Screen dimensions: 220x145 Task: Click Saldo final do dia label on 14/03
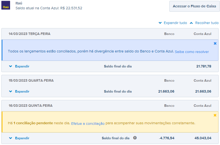click(118, 66)
